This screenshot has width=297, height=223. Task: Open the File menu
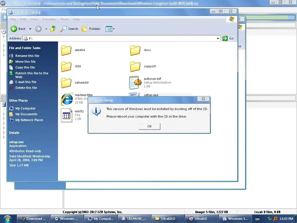(x=13, y=19)
